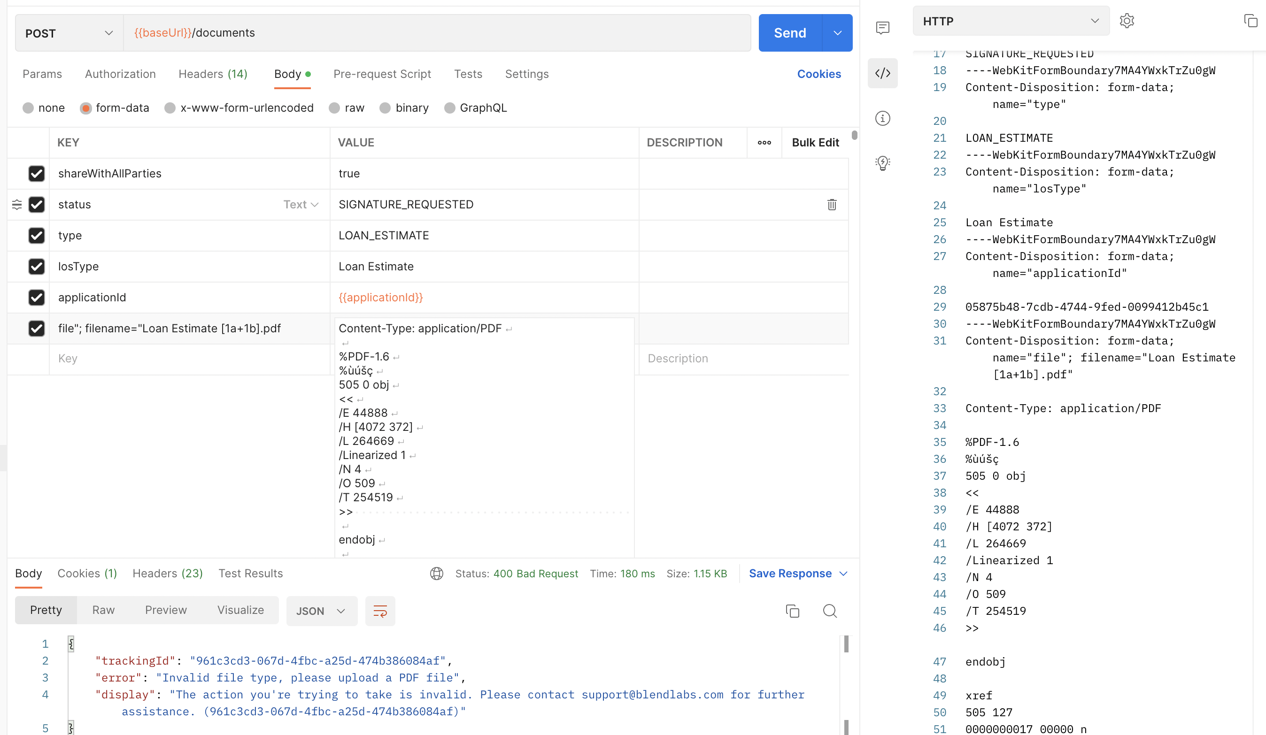This screenshot has height=735, width=1266.
Task: Copy the response body
Action: (x=792, y=611)
